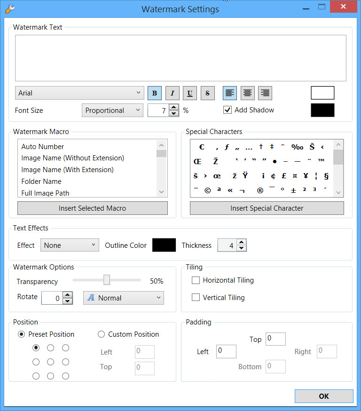Viewport: 361px width, 411px height.
Task: Align watermark text center
Action: coord(248,93)
